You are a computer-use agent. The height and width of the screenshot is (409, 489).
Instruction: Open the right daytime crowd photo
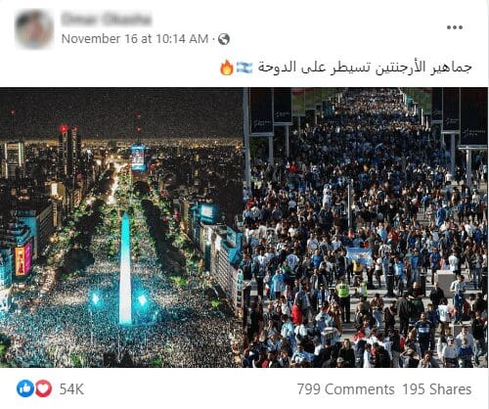366,227
